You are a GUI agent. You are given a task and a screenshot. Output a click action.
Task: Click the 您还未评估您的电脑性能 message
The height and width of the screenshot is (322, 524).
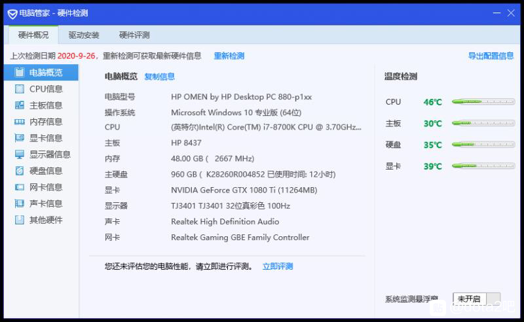pyautogui.click(x=179, y=266)
